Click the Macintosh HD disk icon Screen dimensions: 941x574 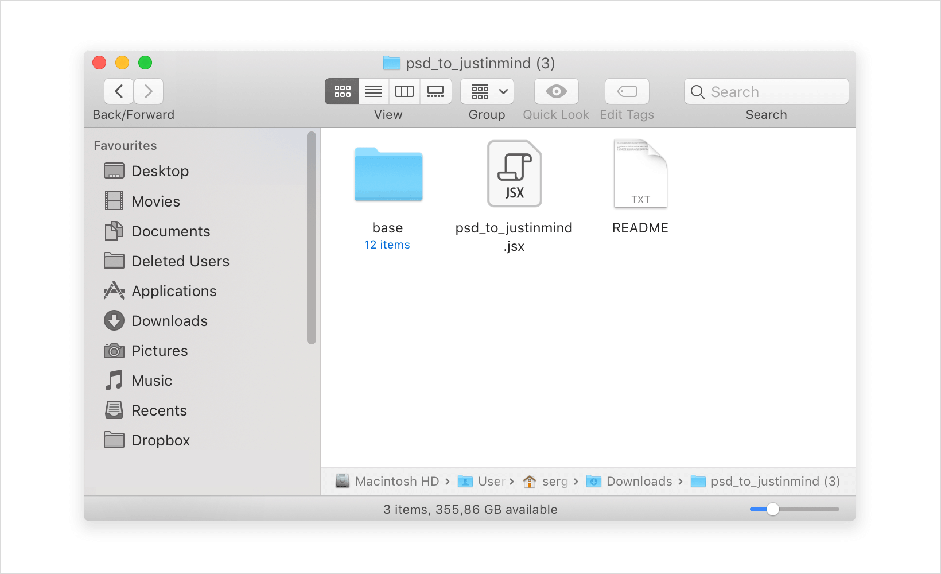click(x=343, y=481)
